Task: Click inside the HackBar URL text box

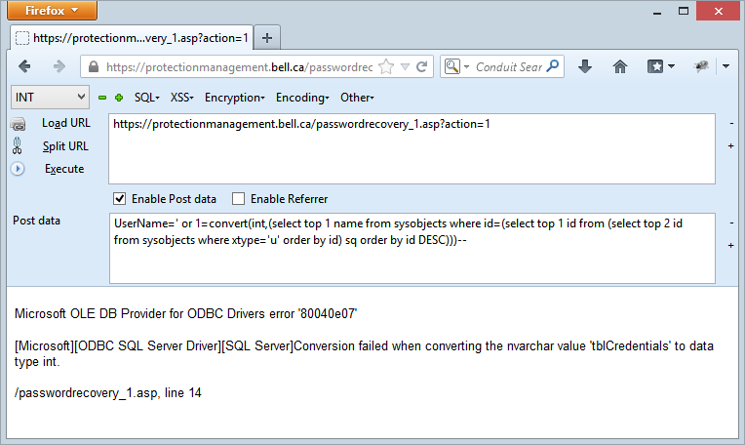Action: tap(412, 148)
